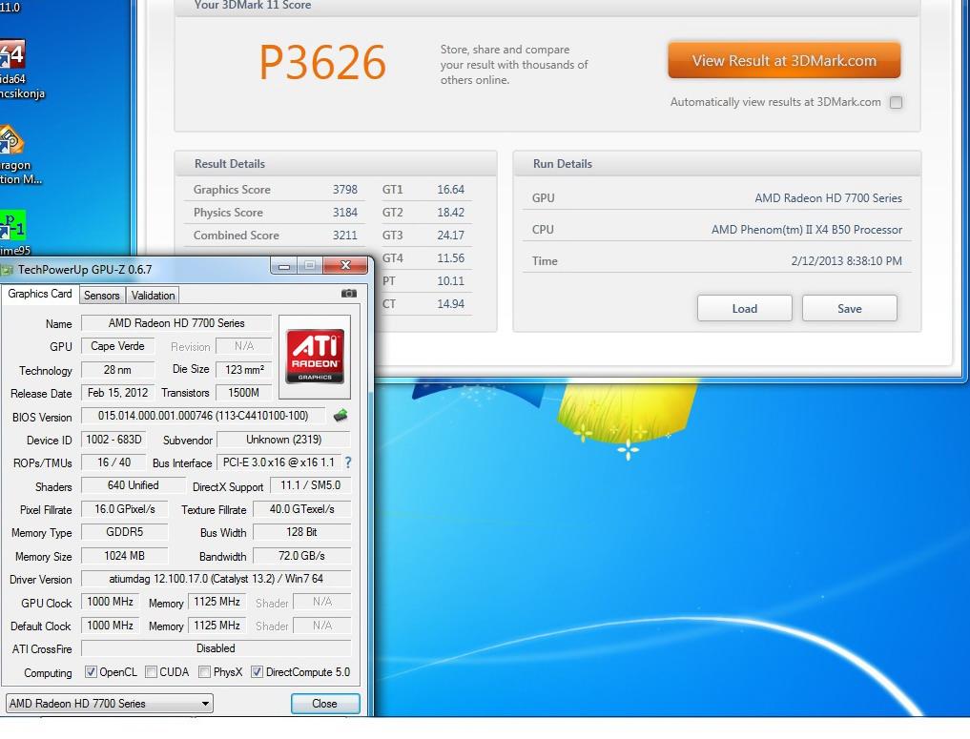Click the GPU-Z screenshot camera icon
970x739 pixels.
coord(349,294)
